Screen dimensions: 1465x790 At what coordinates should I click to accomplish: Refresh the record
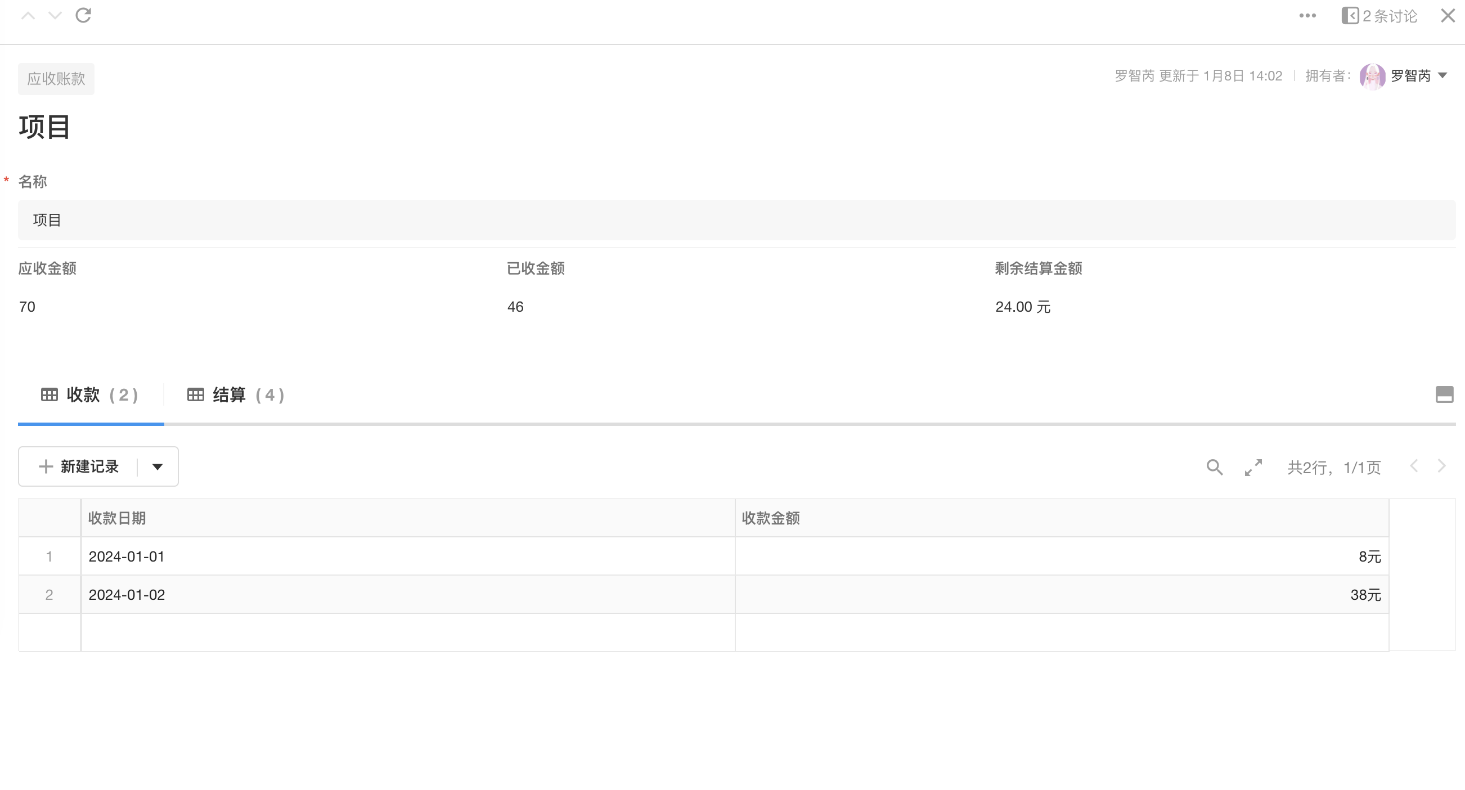coord(84,15)
